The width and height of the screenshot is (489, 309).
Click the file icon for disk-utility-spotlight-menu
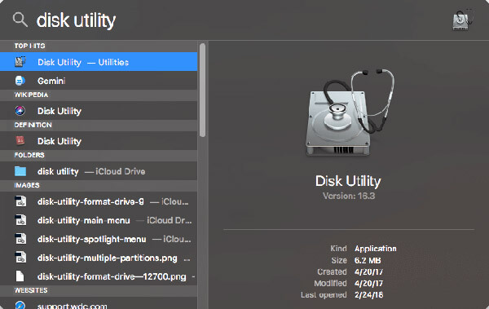(x=20, y=239)
